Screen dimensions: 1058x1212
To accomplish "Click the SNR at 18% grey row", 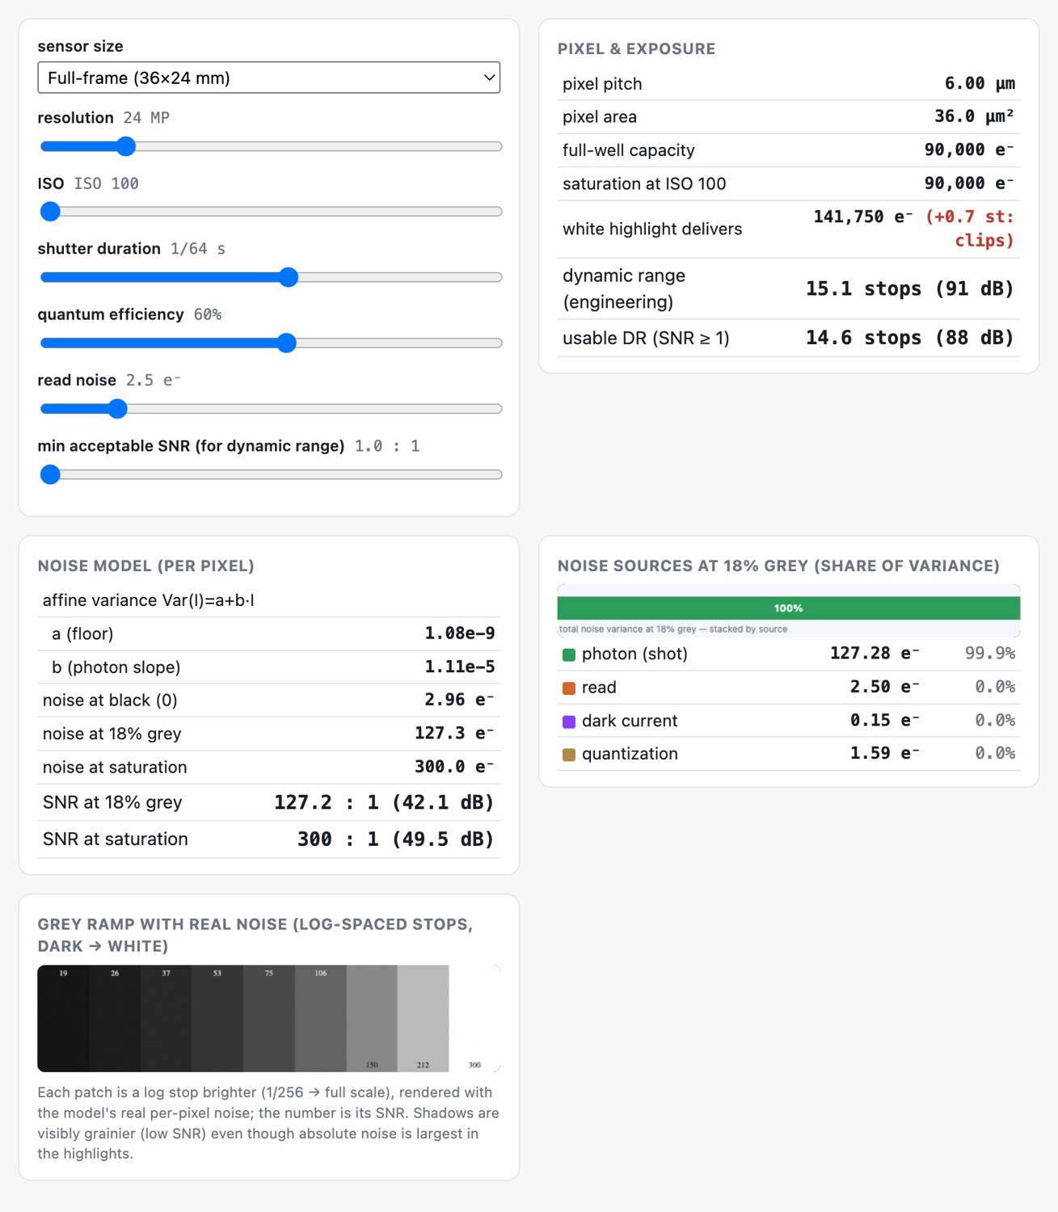I will [x=268, y=802].
